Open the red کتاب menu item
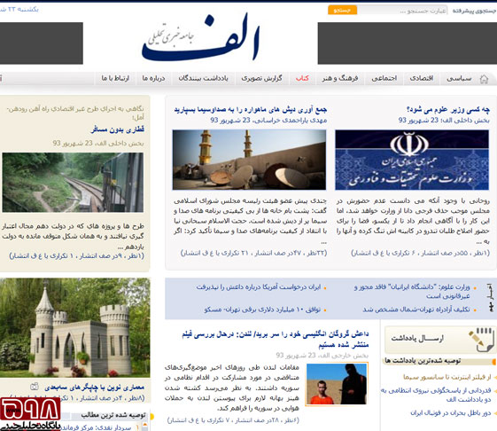Image resolution: width=497 pixels, height=431 pixels. coord(302,78)
